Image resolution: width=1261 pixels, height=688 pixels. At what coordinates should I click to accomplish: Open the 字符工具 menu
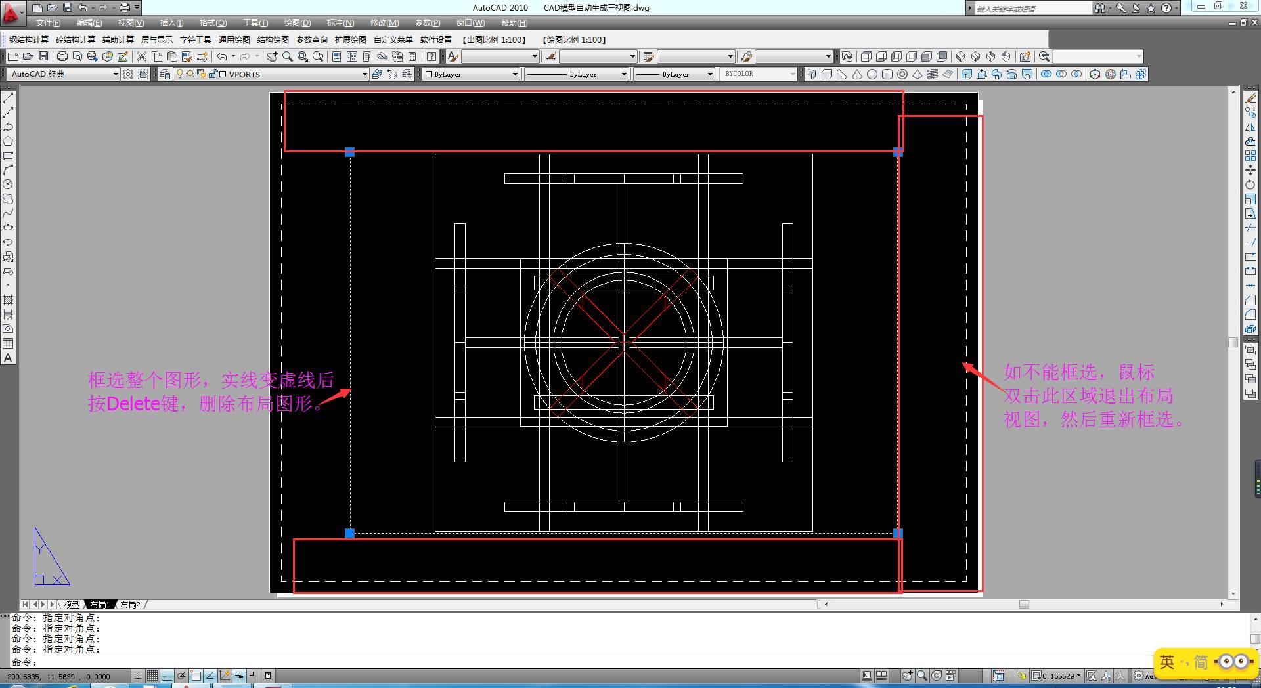(196, 40)
